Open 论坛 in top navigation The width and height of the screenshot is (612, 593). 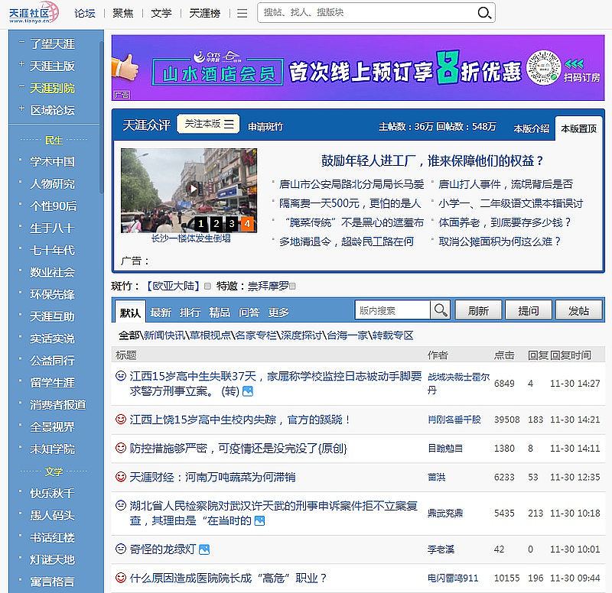[85, 13]
